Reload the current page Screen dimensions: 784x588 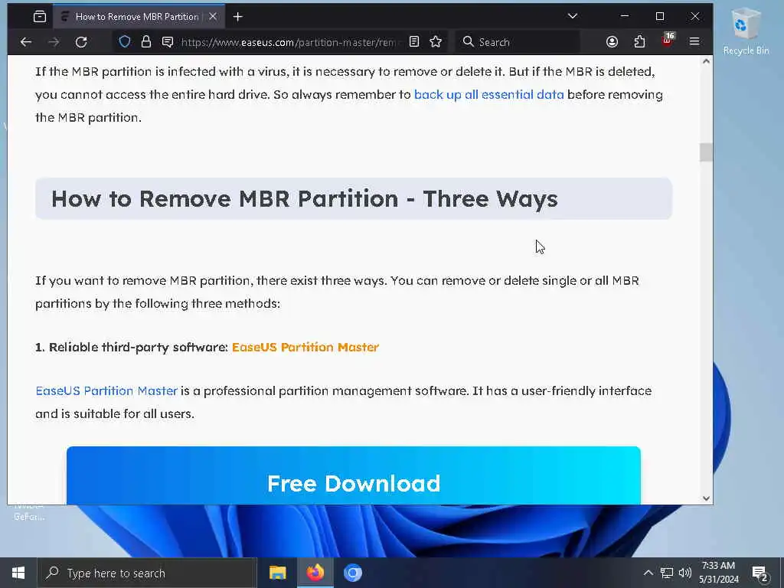click(81, 42)
